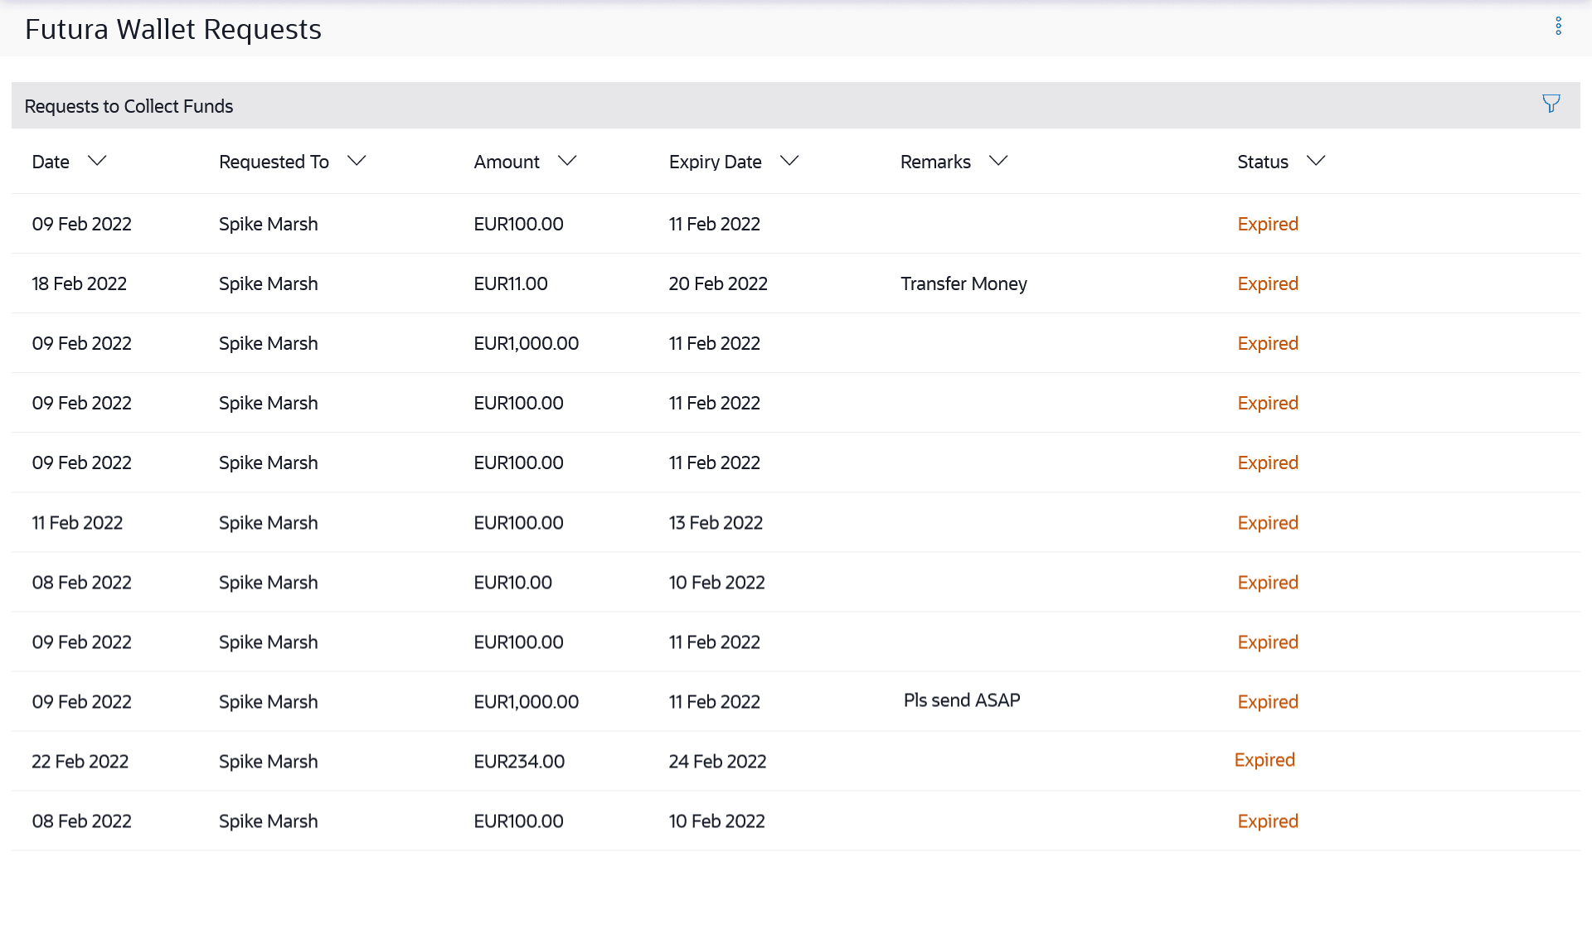Click Expired status on 22 Feb row
1592x925 pixels.
point(1264,760)
